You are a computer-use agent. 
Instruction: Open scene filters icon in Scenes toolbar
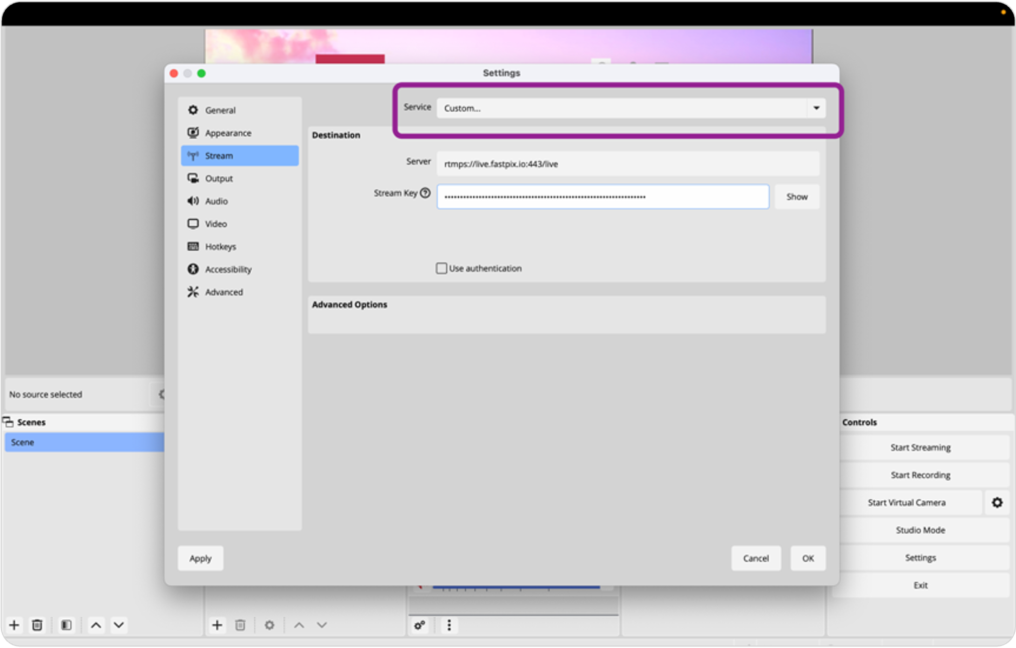(66, 625)
